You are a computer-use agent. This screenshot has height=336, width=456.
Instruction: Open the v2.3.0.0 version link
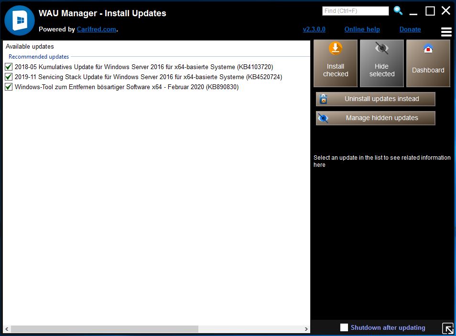314,30
